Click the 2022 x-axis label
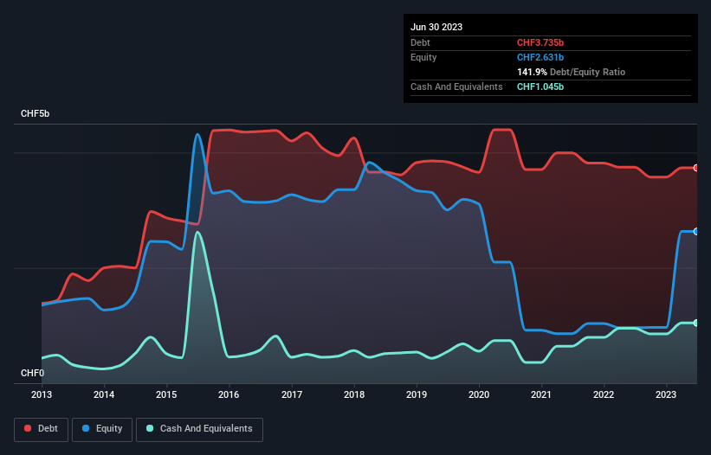Image resolution: width=711 pixels, height=455 pixels. tap(604, 394)
